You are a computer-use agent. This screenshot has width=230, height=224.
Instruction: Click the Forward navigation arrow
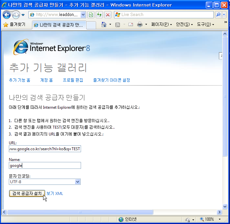tap(16, 15)
